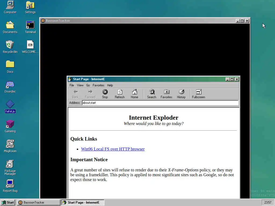Open the Settings desktop icon
The image size is (275, 206).
pos(30,7)
